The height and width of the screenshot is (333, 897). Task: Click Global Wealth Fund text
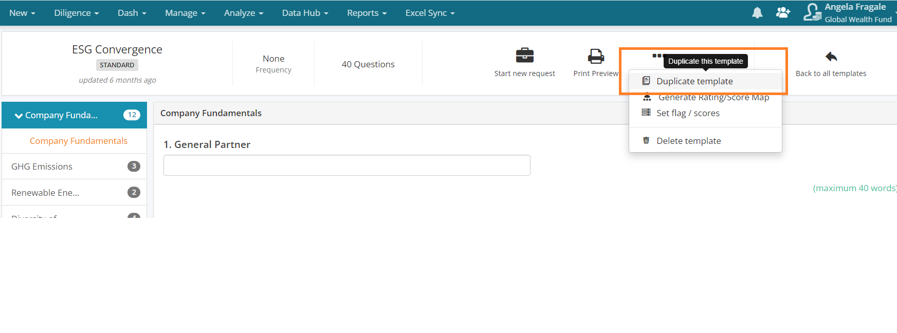pos(858,20)
